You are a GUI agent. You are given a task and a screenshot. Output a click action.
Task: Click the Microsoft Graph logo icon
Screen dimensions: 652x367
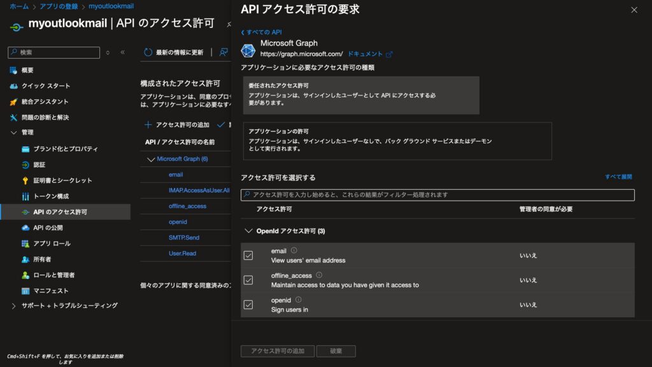249,50
